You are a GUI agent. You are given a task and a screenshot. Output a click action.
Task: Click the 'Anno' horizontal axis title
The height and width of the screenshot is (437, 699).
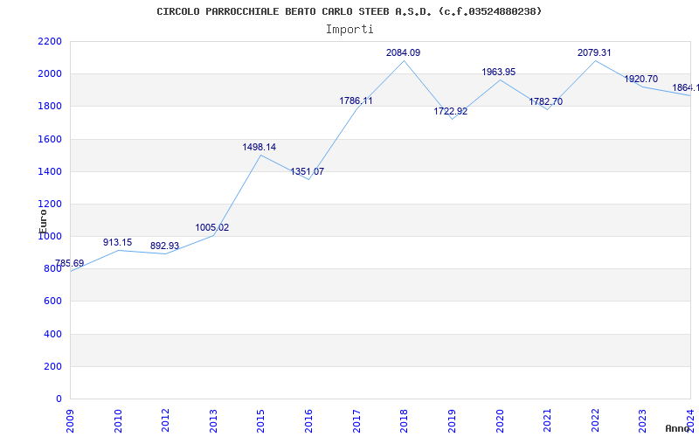point(678,428)
